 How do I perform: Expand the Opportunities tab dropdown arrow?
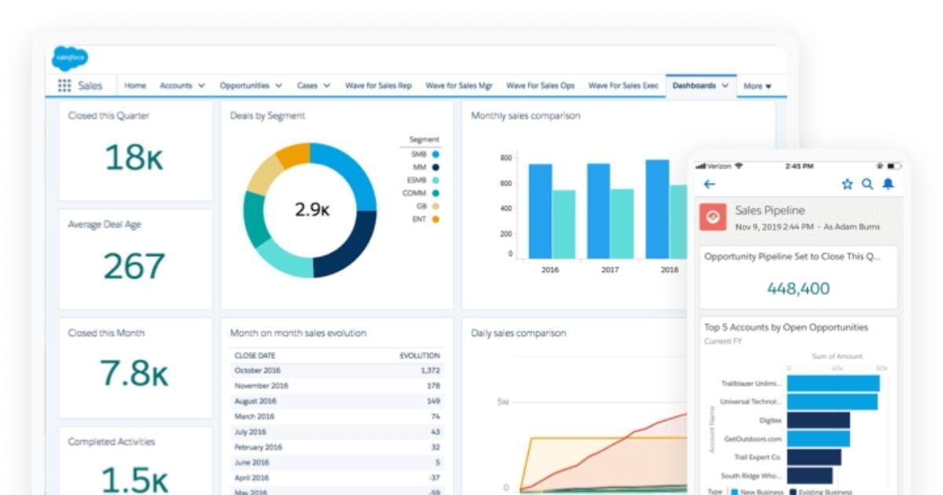point(278,86)
